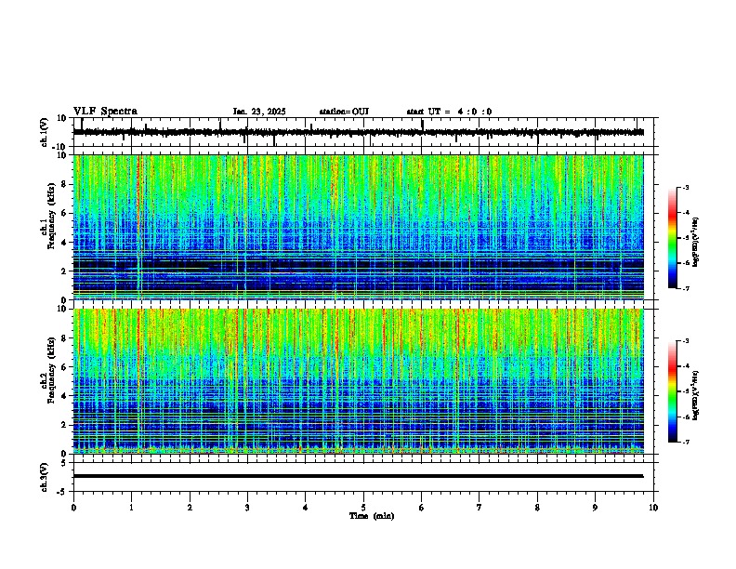Click the "8" kHz tick on ch.1 spectrogram

[66, 184]
